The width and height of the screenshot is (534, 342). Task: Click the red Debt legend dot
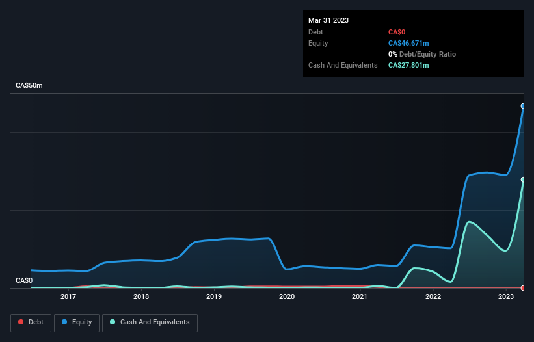coord(21,322)
